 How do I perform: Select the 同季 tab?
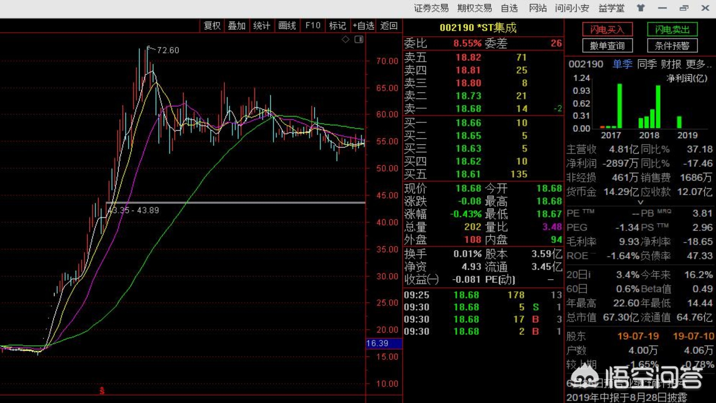point(647,64)
